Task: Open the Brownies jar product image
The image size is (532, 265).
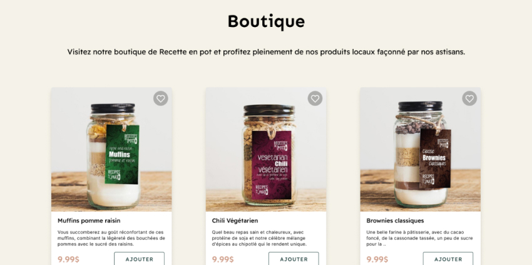Action: click(421, 150)
